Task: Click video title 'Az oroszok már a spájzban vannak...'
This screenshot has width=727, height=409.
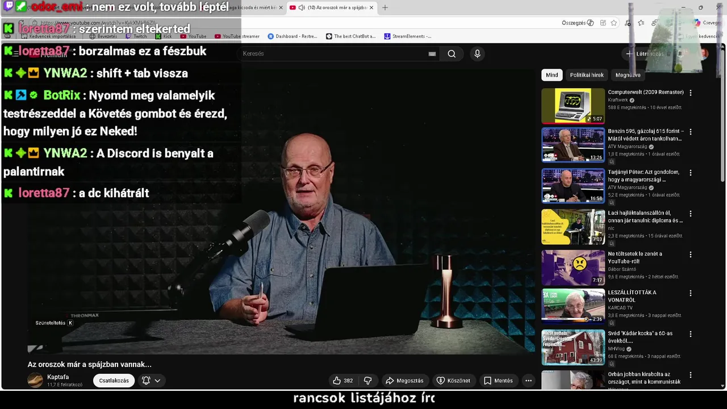Action: pyautogui.click(x=90, y=365)
